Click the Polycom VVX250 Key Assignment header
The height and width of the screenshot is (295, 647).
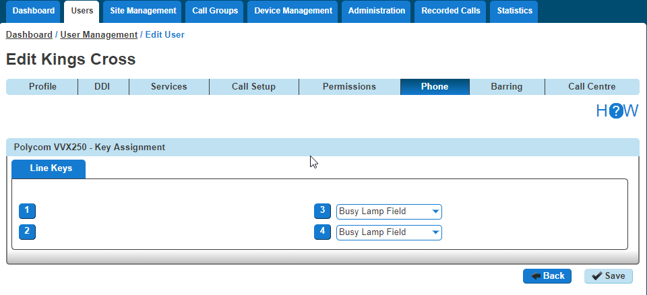(x=323, y=147)
